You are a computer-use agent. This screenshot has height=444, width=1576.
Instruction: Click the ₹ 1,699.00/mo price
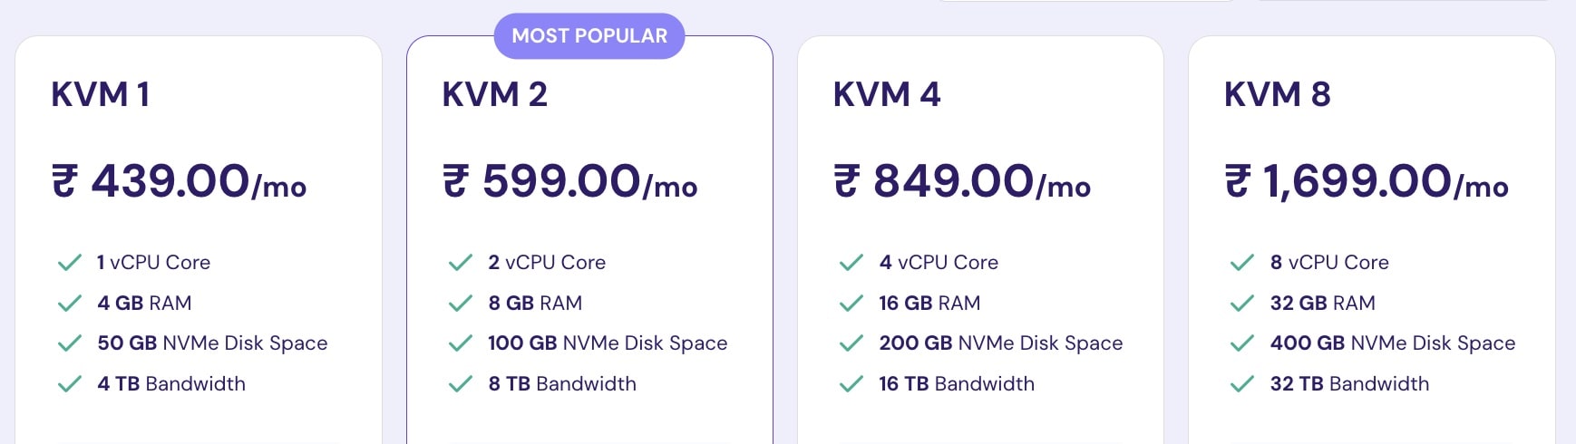click(x=1367, y=181)
